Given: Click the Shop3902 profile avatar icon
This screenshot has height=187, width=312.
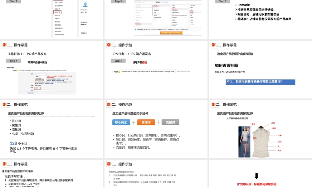Looking at the screenshot, I should pos(85,5).
